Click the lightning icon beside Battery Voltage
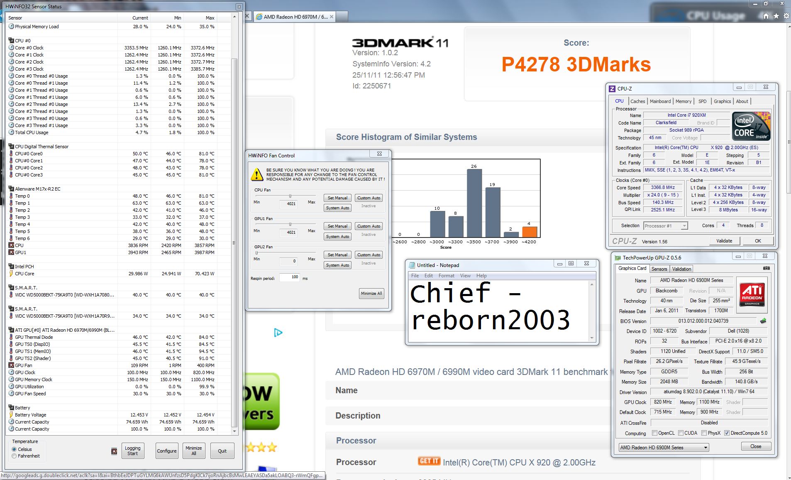 (11, 415)
